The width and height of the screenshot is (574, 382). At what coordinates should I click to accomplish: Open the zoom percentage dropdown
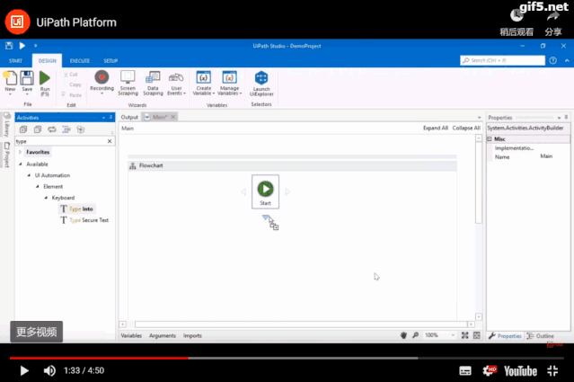pos(453,335)
